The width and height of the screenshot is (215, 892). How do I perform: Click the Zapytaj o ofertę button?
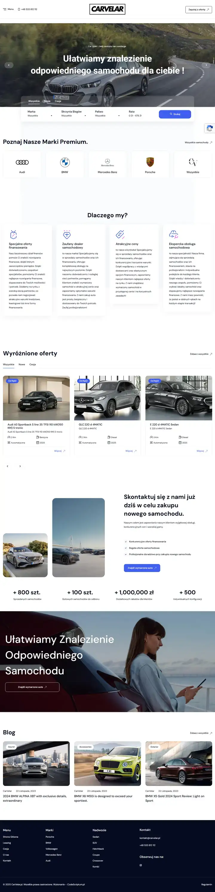199,10
